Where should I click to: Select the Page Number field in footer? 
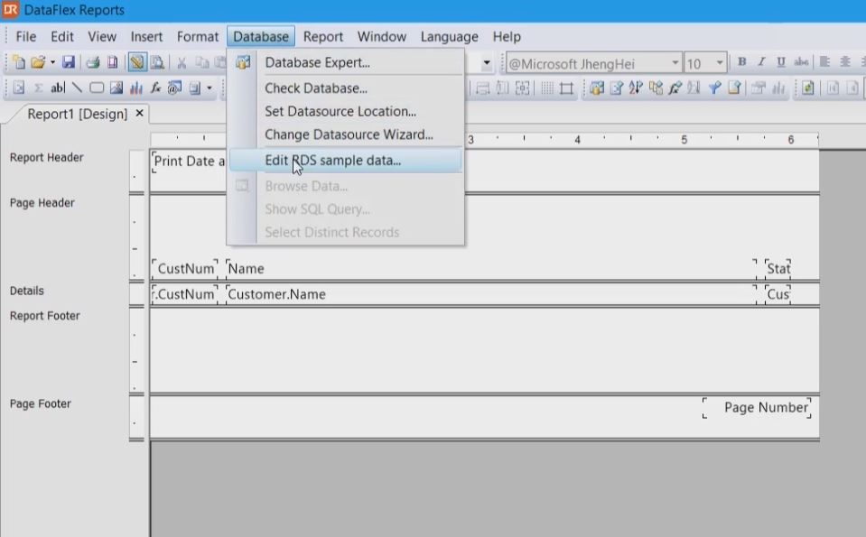pyautogui.click(x=765, y=408)
